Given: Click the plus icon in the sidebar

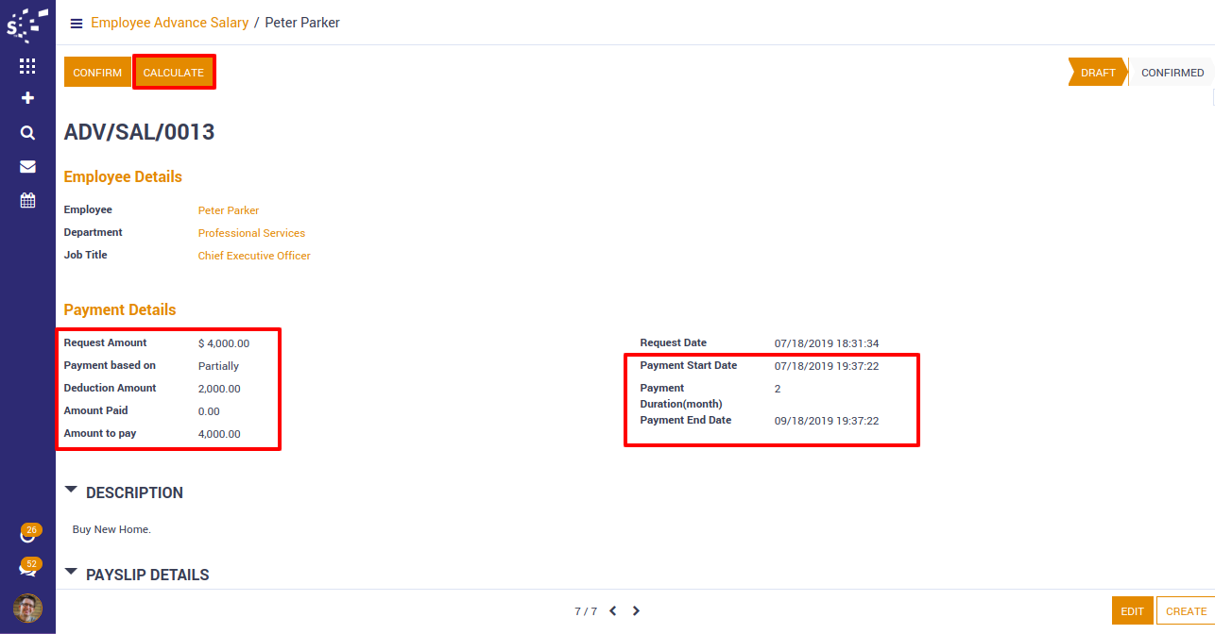Looking at the screenshot, I should coord(27,98).
